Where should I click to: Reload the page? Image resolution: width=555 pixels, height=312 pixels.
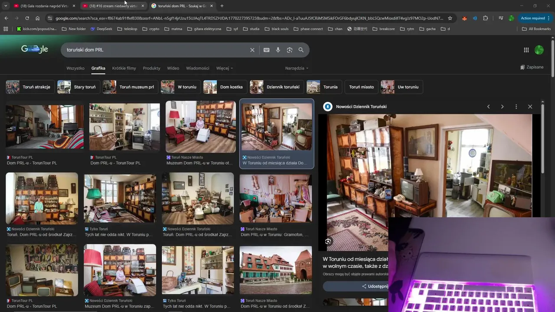tap(27, 18)
